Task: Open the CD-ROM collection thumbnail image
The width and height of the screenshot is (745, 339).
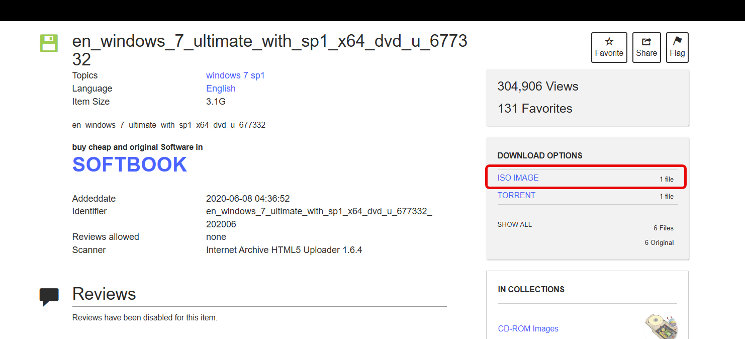Action: click(661, 326)
